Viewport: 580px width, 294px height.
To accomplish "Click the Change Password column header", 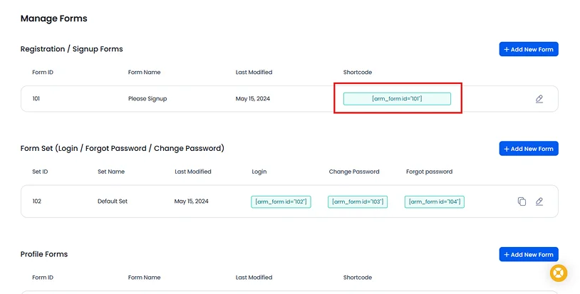I will (x=354, y=172).
